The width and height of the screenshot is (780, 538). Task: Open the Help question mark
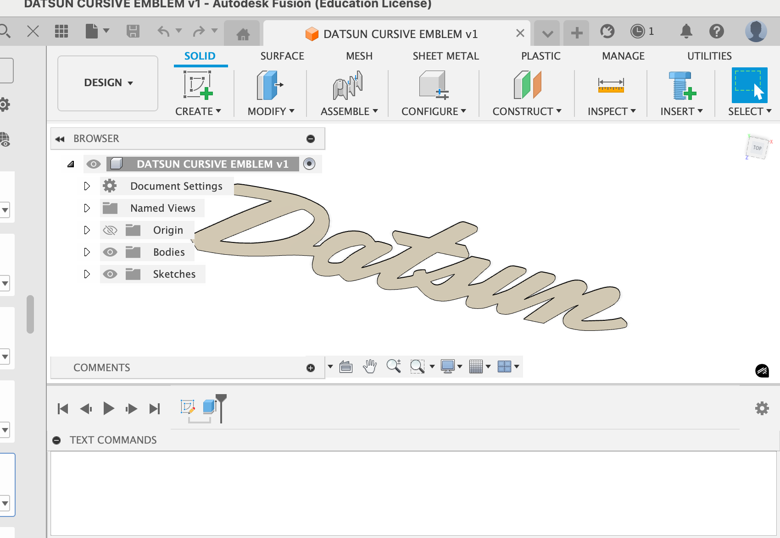(x=716, y=31)
